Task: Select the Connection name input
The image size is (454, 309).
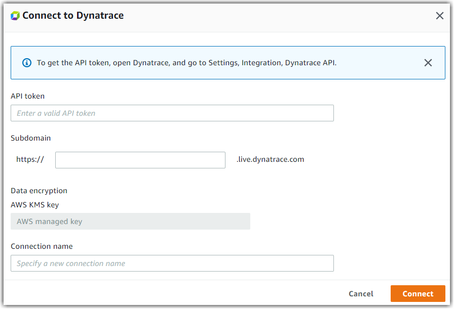Action: [x=172, y=263]
